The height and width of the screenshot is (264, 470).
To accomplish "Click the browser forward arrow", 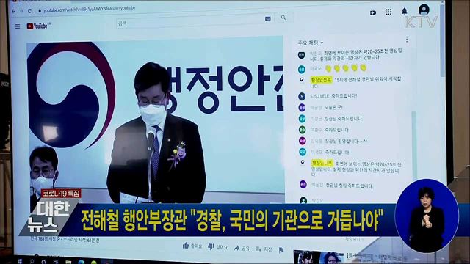I will point(21,11).
